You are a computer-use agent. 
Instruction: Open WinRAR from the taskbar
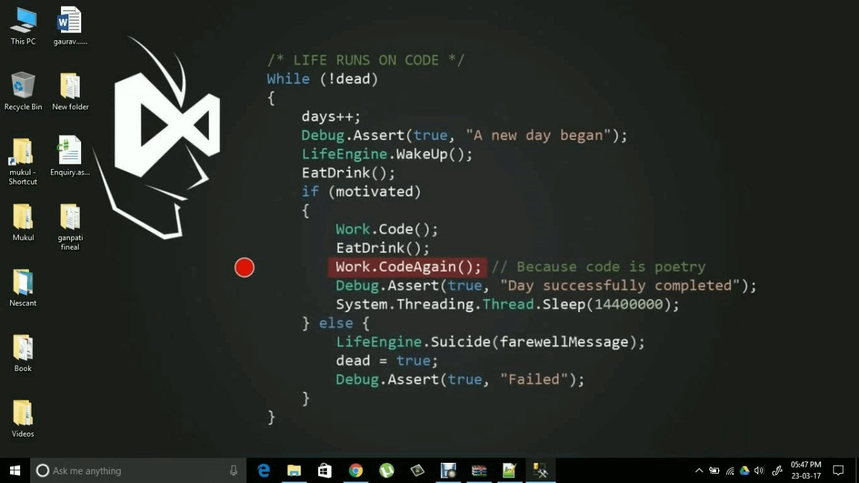click(479, 470)
